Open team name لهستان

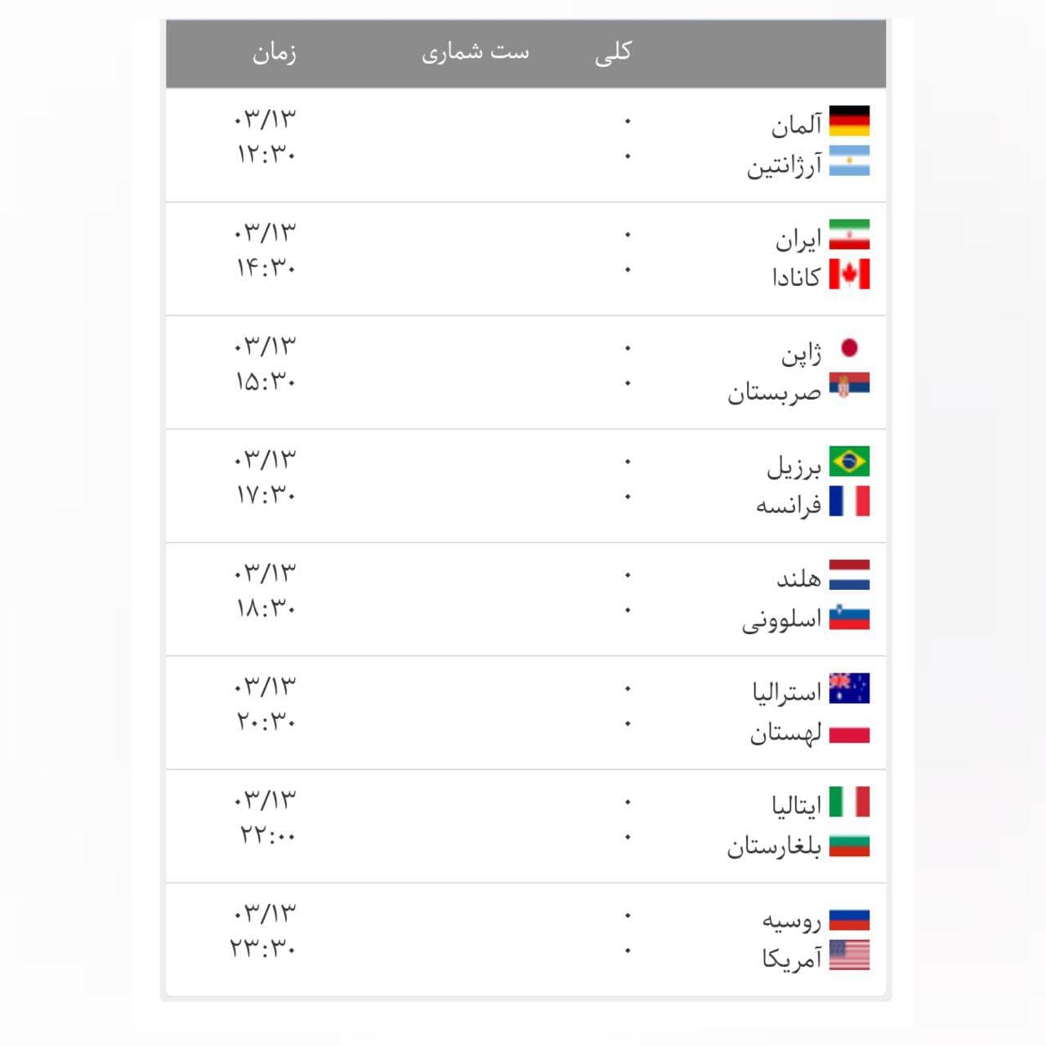(x=785, y=733)
